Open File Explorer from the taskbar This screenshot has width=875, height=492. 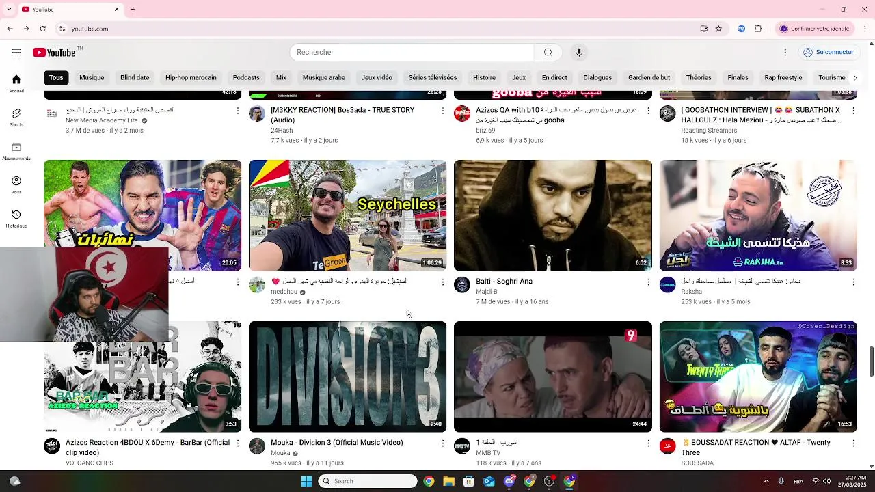coord(448,481)
